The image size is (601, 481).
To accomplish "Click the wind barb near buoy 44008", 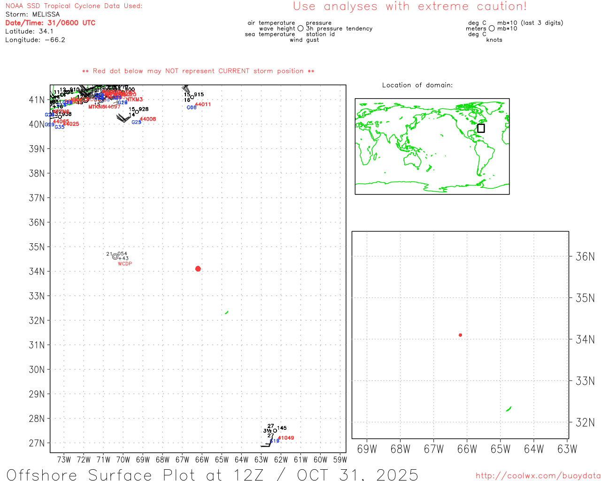I will pos(123,118).
